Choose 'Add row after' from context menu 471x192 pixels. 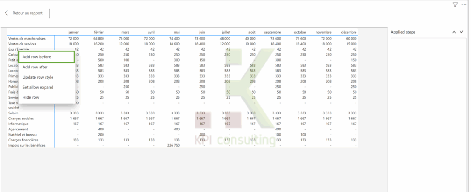(x=35, y=67)
